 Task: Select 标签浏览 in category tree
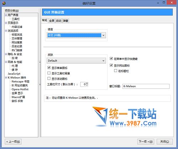point(17,34)
